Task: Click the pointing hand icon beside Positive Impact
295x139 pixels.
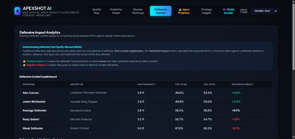Action: tap(24, 61)
